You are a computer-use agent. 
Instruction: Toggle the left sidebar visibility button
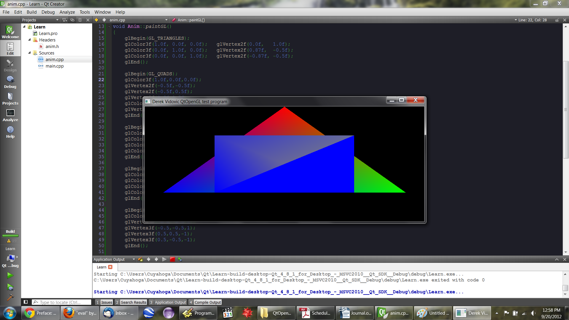[x=26, y=302]
